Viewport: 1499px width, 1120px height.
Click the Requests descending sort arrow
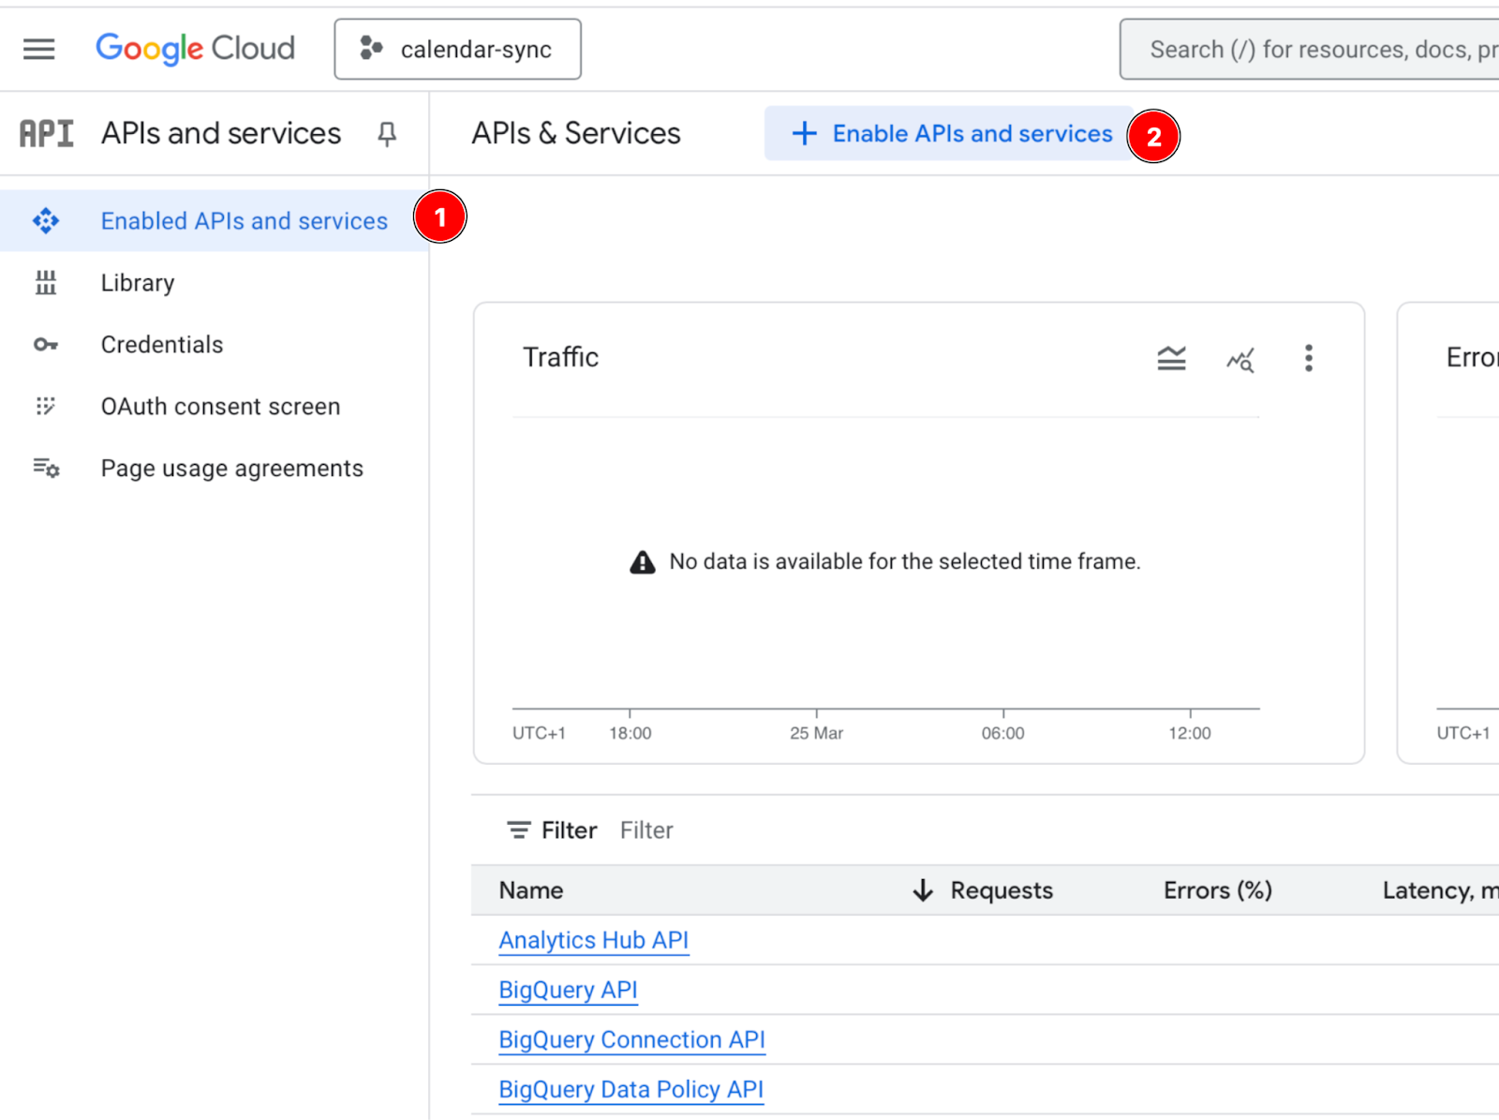click(923, 890)
